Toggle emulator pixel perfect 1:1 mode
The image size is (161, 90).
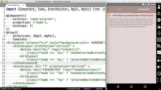(159, 80)
